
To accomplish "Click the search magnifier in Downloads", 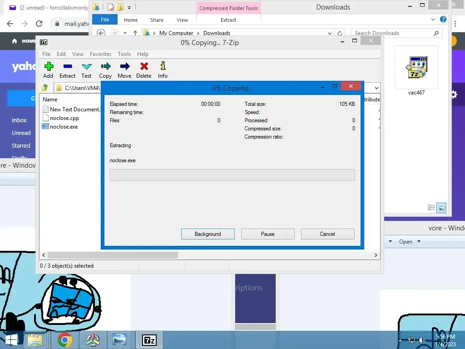I will pos(436,33).
